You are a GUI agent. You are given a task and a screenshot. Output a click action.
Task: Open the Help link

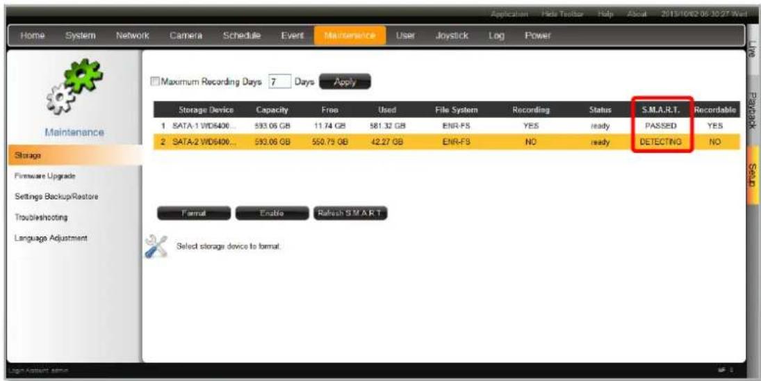click(606, 15)
